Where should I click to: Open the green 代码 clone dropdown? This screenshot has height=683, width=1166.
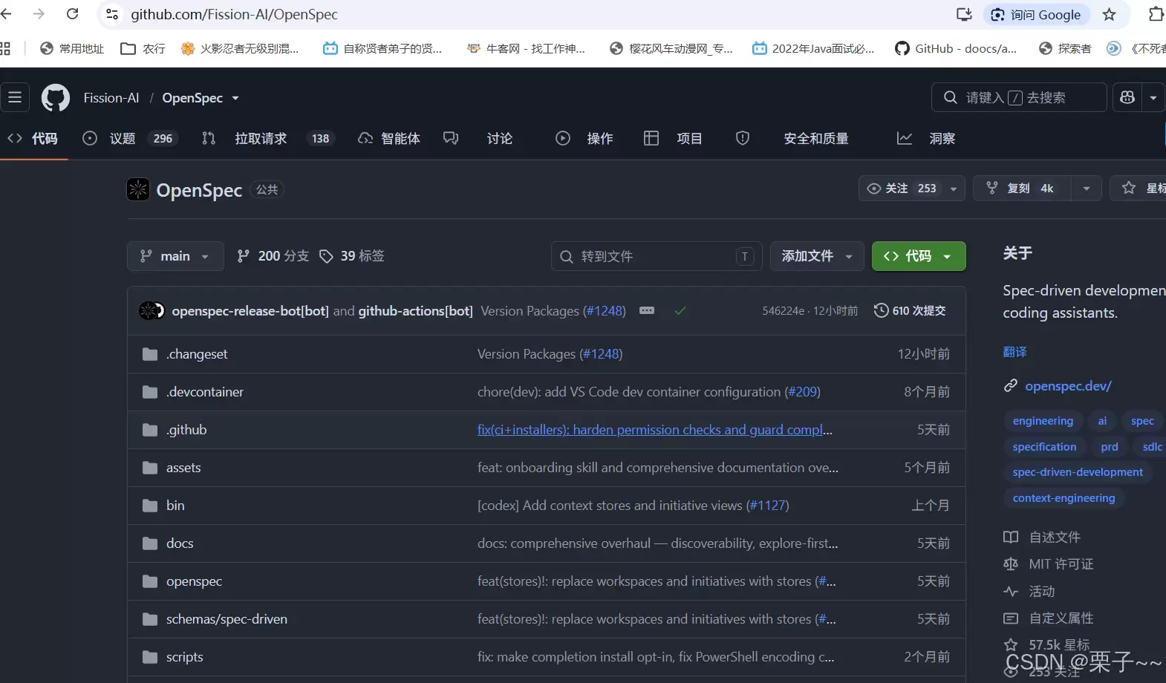pos(919,256)
